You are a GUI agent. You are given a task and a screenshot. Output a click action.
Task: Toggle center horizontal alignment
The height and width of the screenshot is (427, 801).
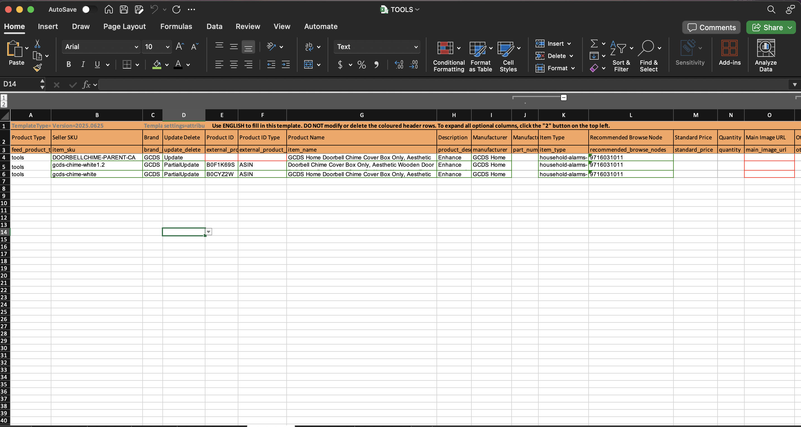234,65
